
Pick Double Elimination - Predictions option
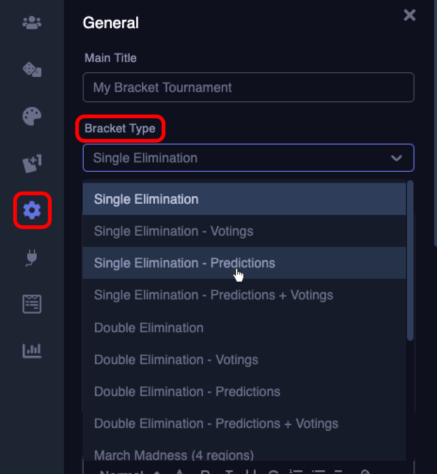coord(187,391)
